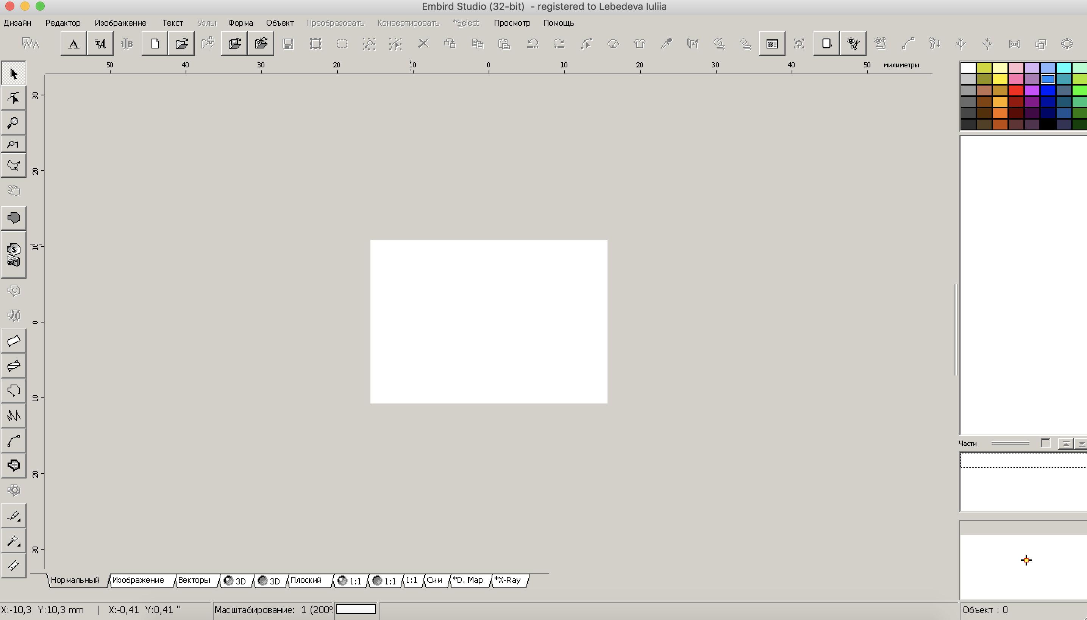Image resolution: width=1087 pixels, height=620 pixels.
Task: Select the zigzag stitch tool
Action: click(x=13, y=416)
